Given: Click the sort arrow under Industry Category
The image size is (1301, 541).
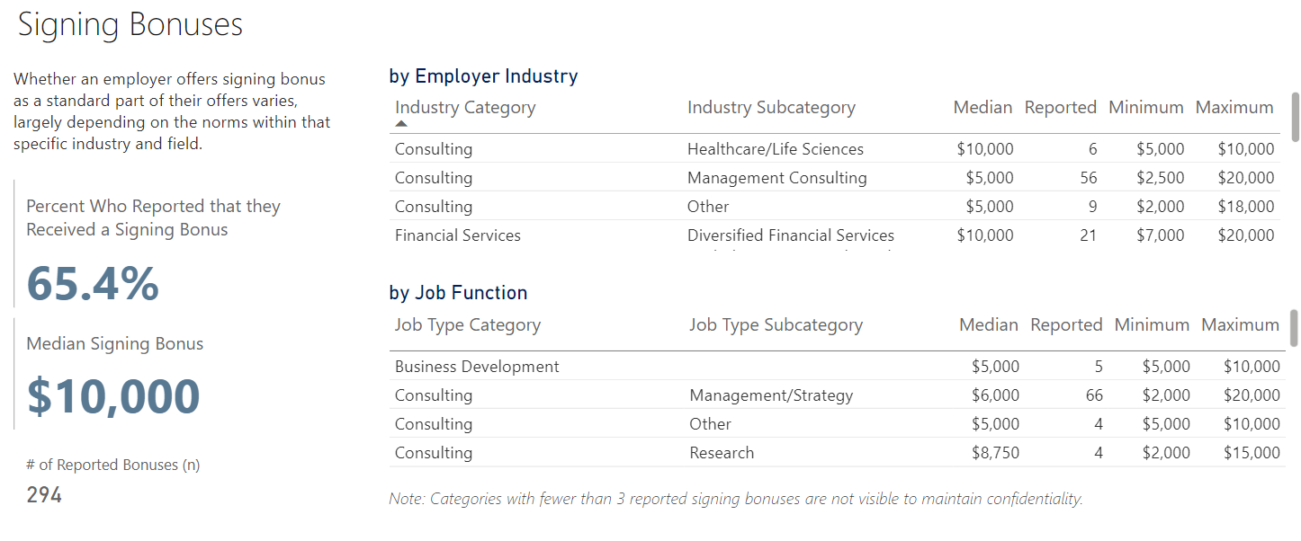Looking at the screenshot, I should pos(401,124).
